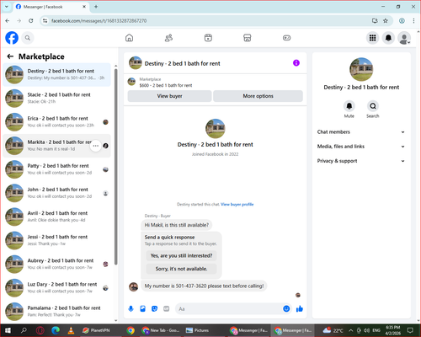Click the listing photo in the right panel
The image size is (421, 337).
point(361,69)
